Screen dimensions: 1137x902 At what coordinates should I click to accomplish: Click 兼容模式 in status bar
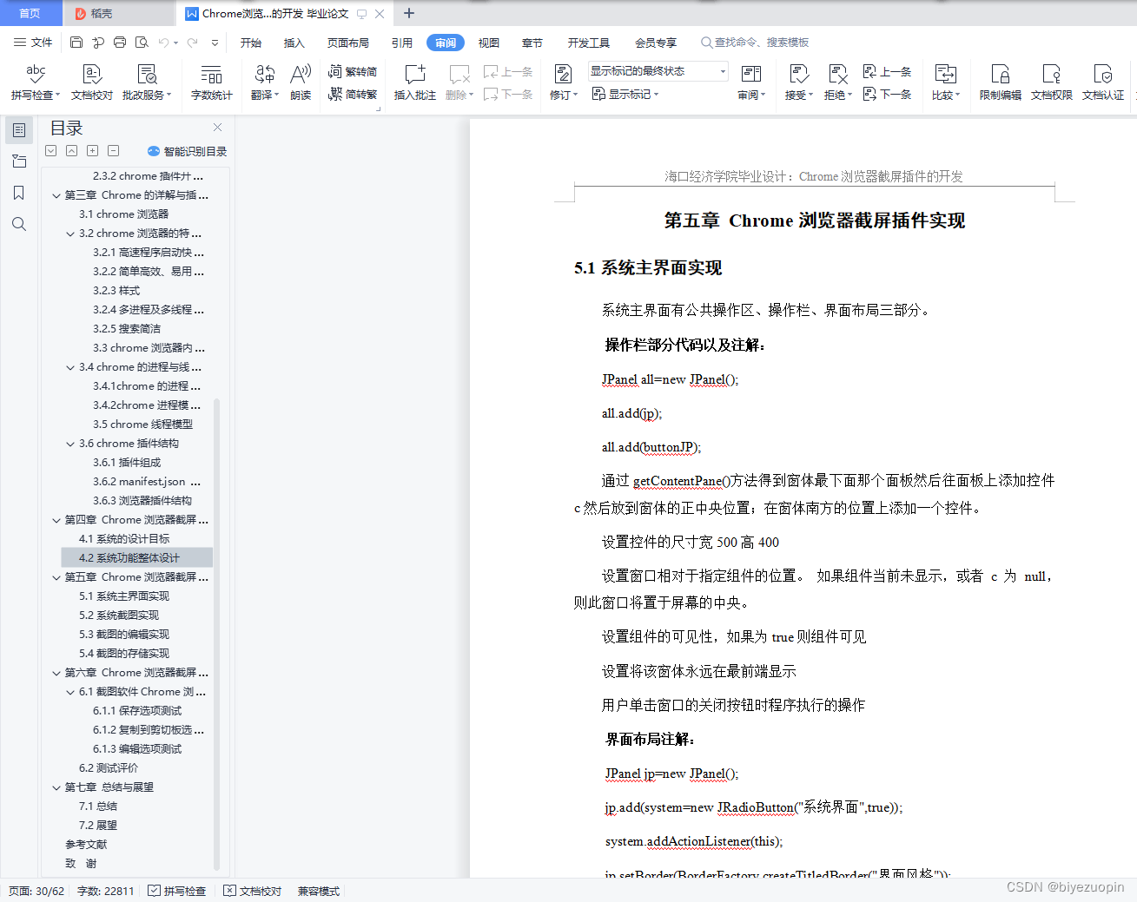click(x=319, y=891)
